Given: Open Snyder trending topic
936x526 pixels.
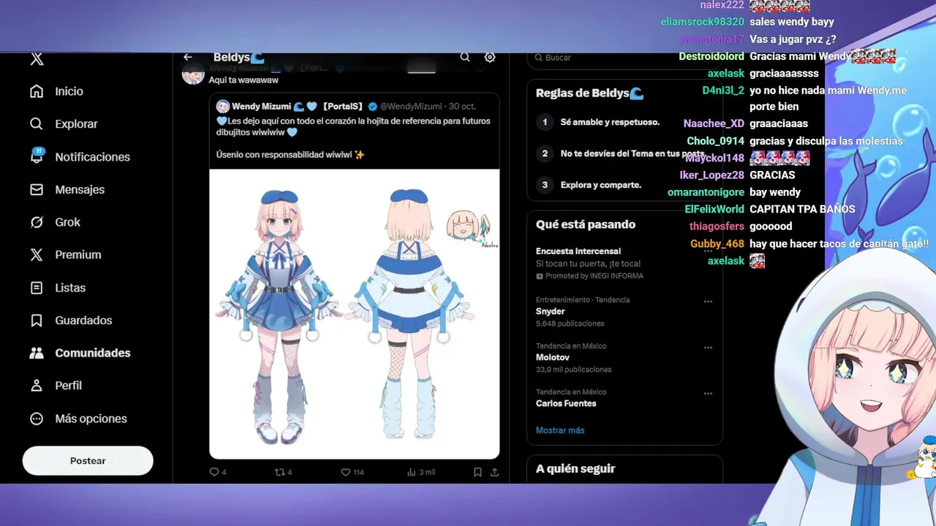Looking at the screenshot, I should (x=551, y=311).
